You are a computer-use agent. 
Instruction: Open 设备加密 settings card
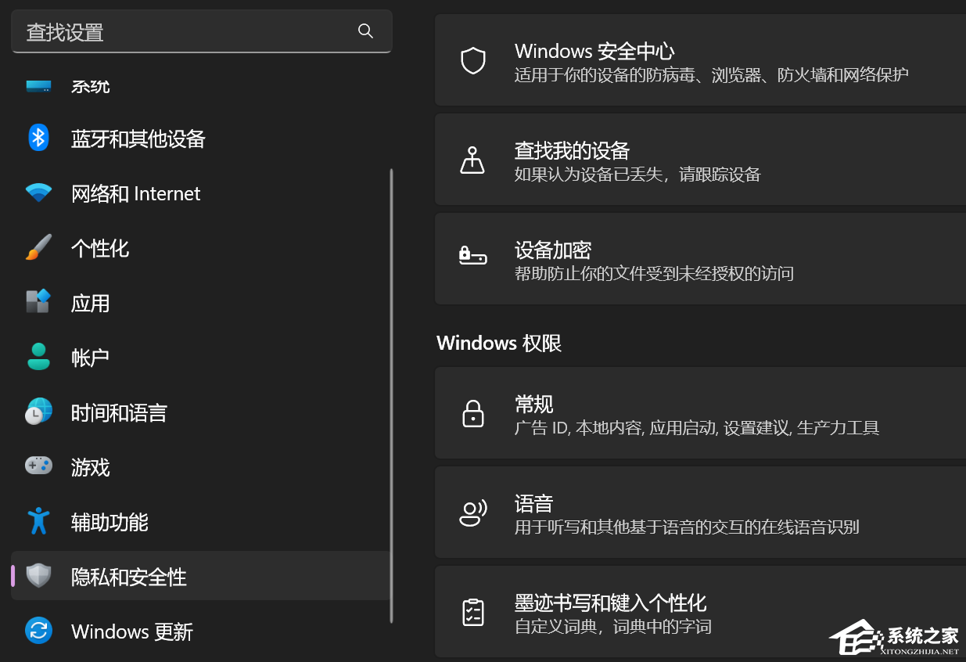[x=700, y=258]
